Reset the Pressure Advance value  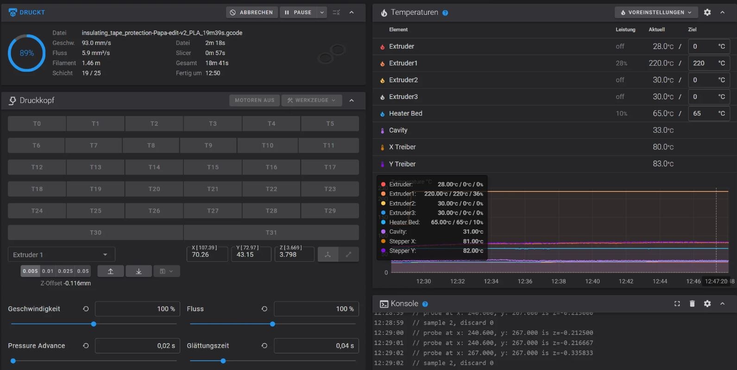86,345
